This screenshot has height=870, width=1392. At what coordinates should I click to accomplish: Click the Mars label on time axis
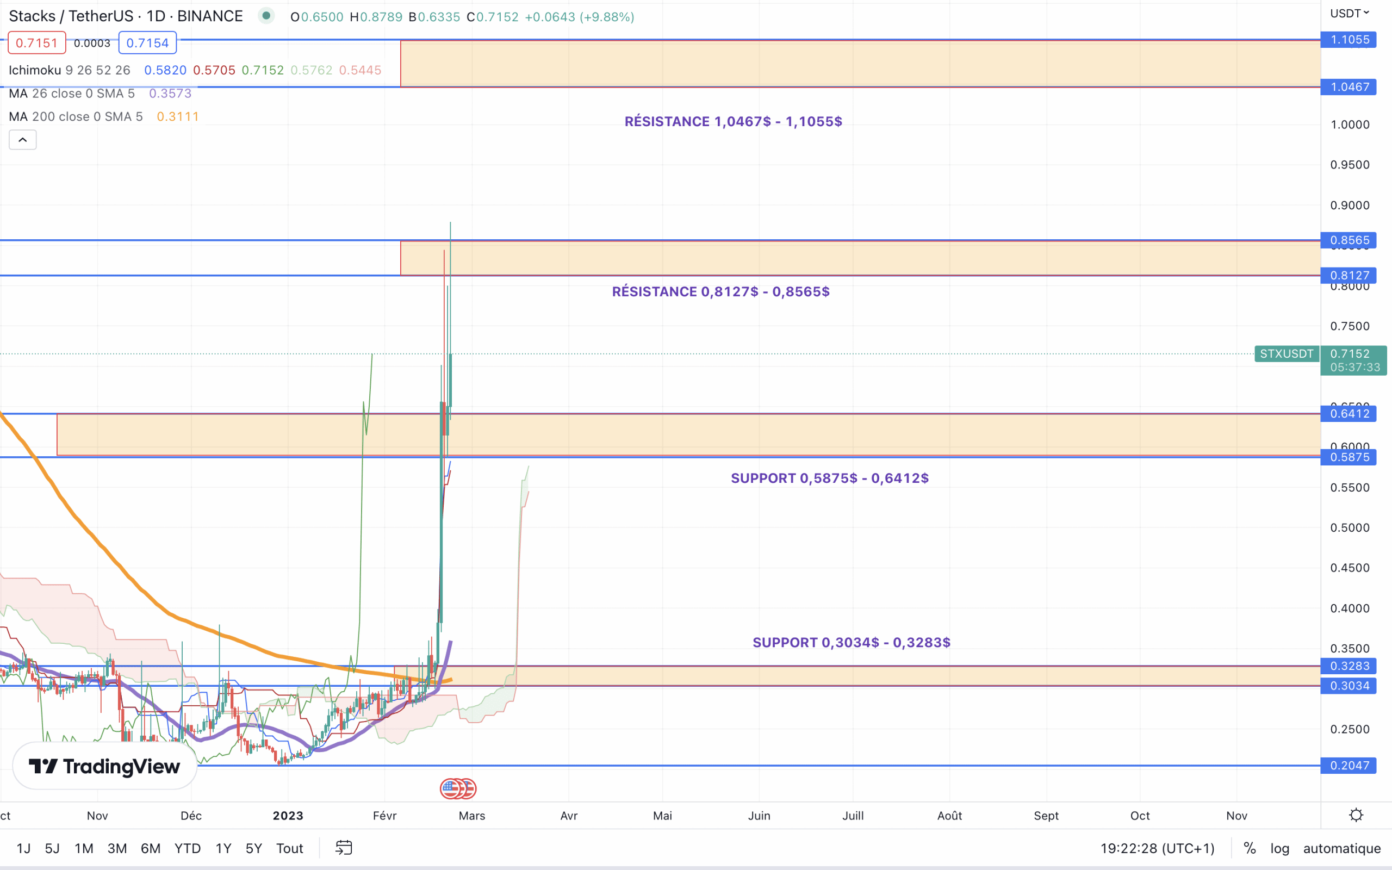pyautogui.click(x=472, y=815)
